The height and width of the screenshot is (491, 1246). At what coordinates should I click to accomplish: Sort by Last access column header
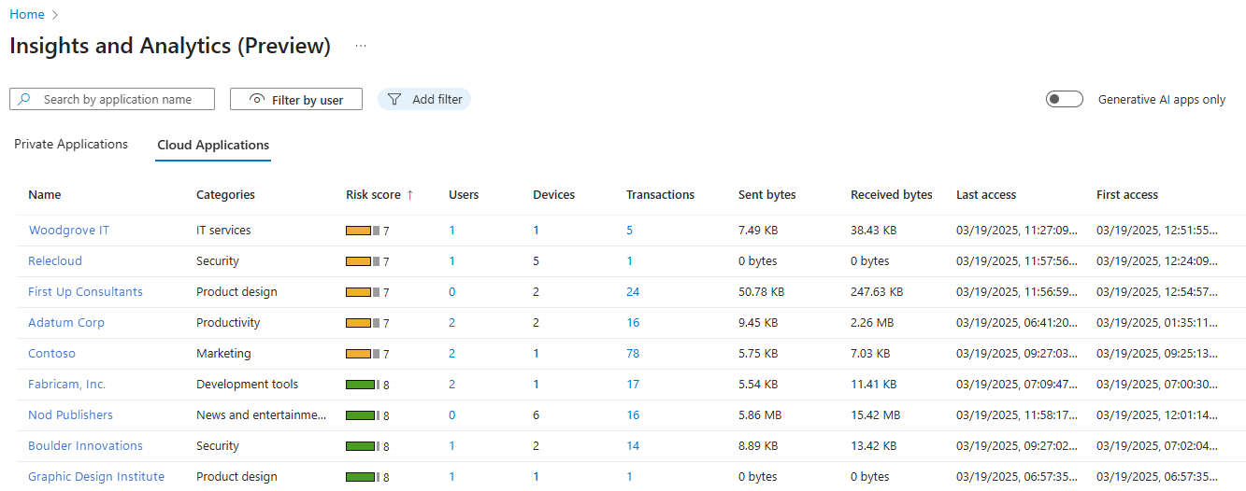pos(986,195)
